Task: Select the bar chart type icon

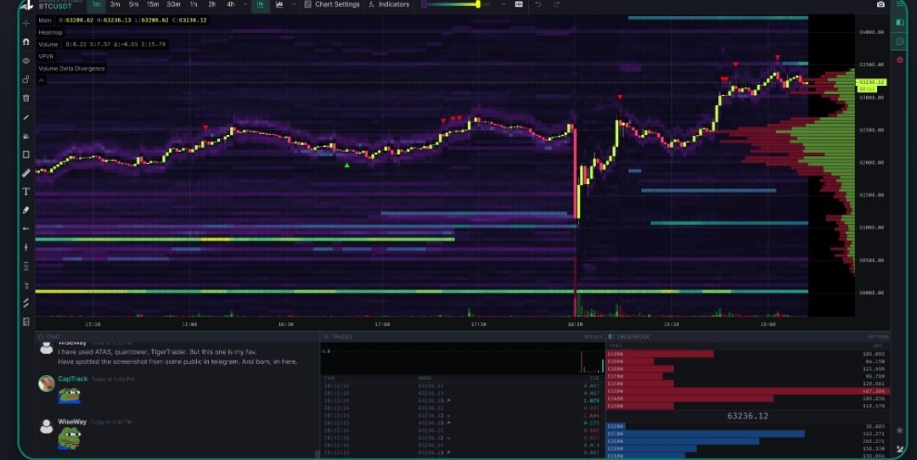Action: [x=279, y=5]
